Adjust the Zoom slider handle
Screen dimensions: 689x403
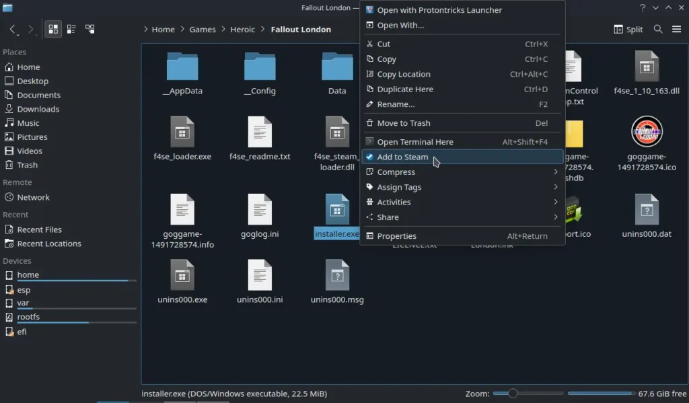[x=512, y=394]
